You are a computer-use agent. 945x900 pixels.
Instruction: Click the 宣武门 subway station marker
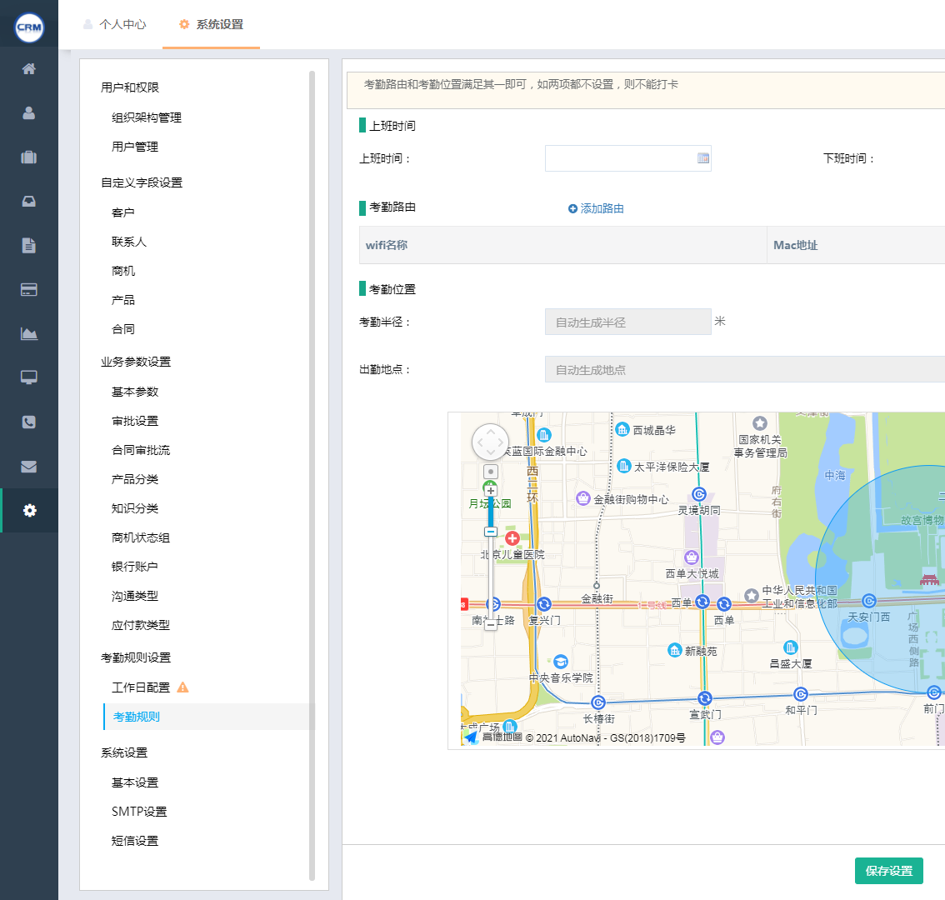pyautogui.click(x=704, y=698)
